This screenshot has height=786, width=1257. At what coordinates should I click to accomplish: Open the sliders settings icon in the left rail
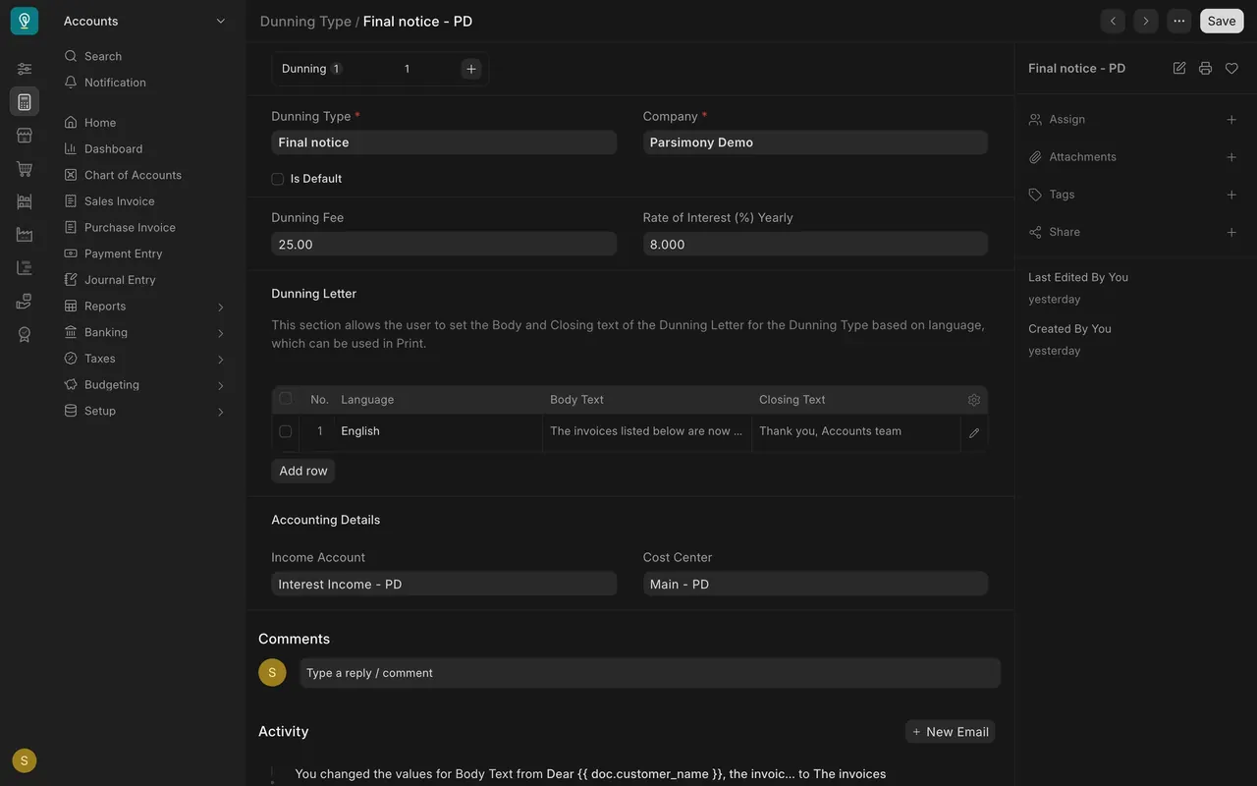coord(25,69)
